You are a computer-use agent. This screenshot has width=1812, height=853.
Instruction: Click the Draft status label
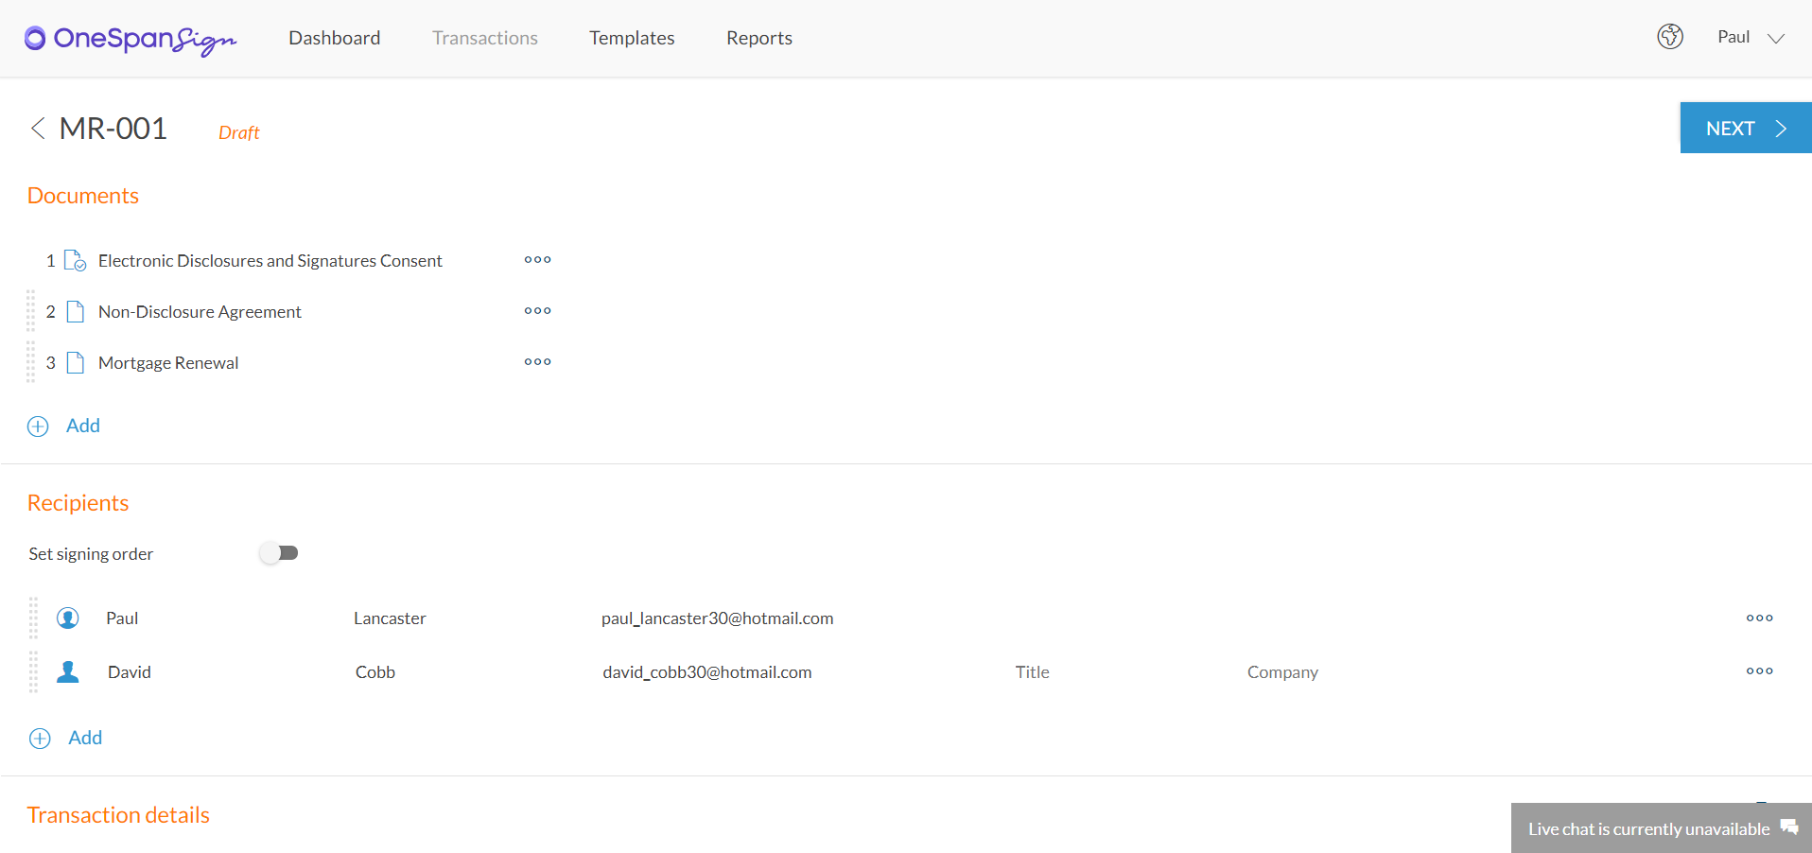(238, 132)
